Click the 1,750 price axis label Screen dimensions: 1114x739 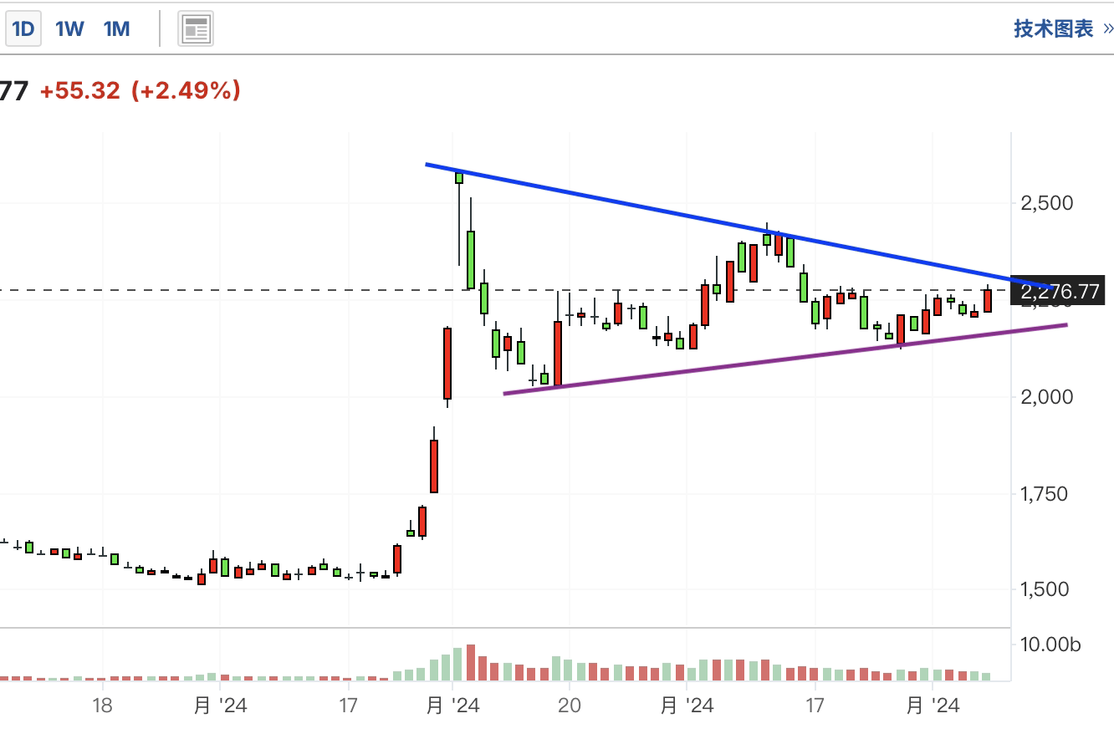[x=1045, y=493]
